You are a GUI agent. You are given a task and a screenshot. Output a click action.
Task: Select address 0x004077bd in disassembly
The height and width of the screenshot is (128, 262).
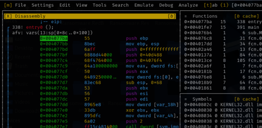(x=54, y=49)
